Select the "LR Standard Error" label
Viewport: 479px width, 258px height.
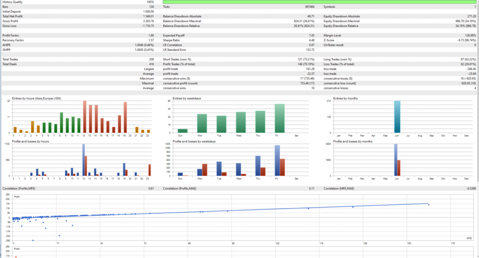pos(174,50)
